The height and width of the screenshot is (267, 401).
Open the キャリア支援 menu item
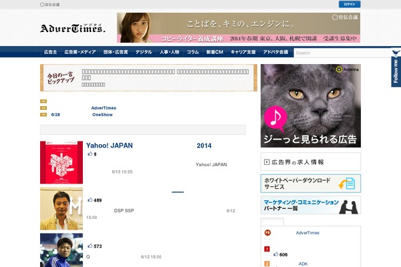click(243, 52)
